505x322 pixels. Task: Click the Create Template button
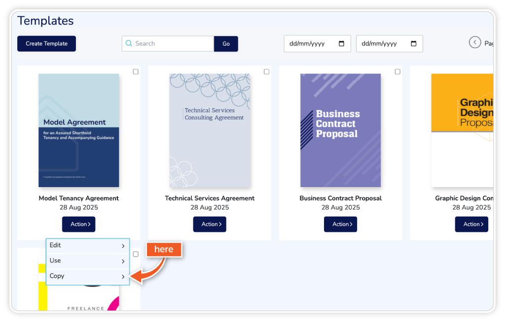point(46,43)
